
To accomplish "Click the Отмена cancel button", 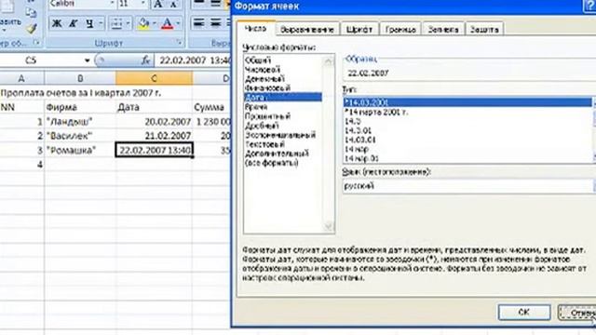I will [577, 313].
